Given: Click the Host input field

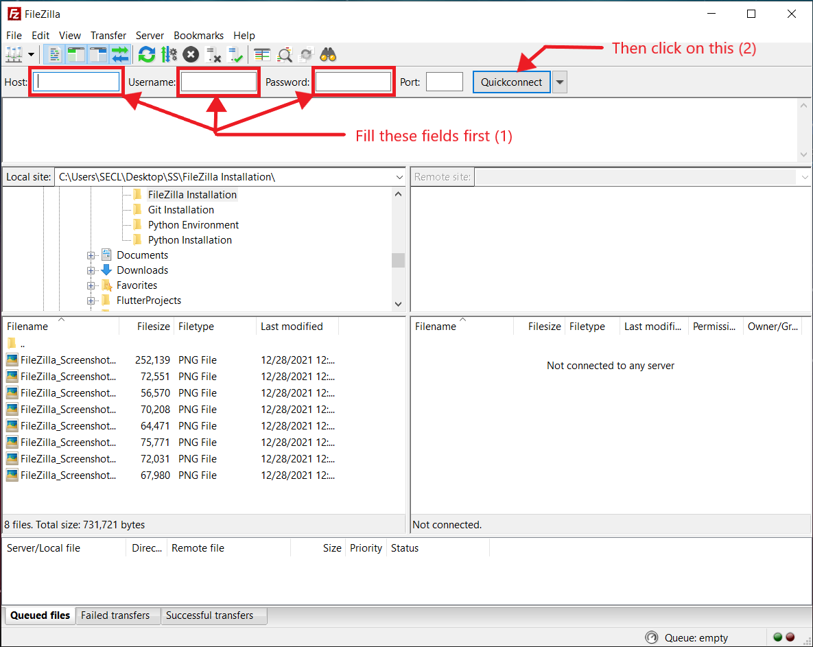Looking at the screenshot, I should pyautogui.click(x=76, y=82).
